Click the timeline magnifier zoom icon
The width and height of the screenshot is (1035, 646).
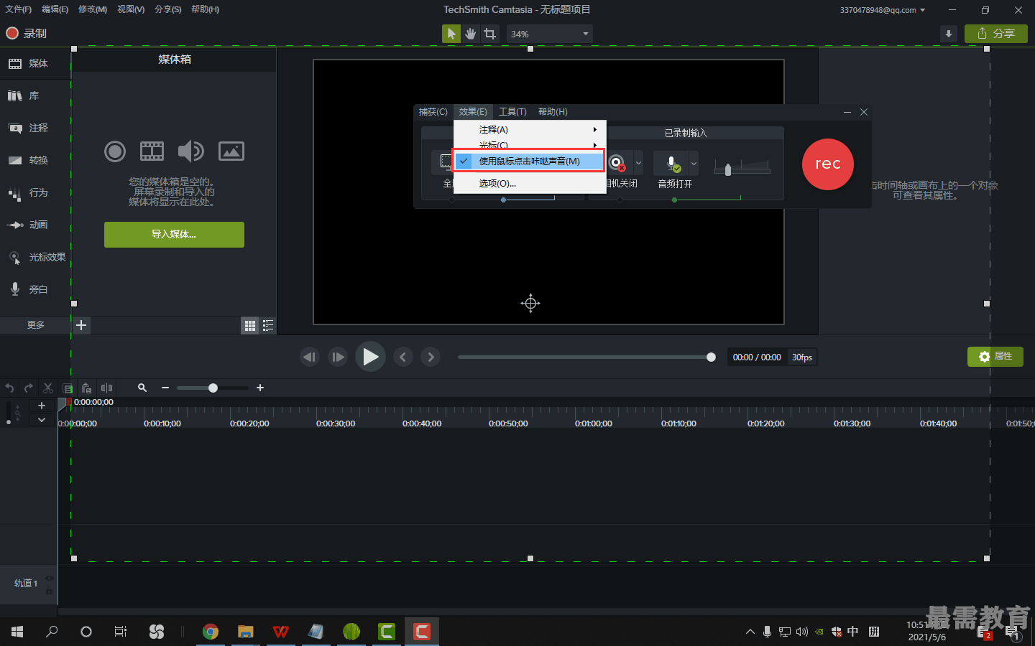[142, 388]
